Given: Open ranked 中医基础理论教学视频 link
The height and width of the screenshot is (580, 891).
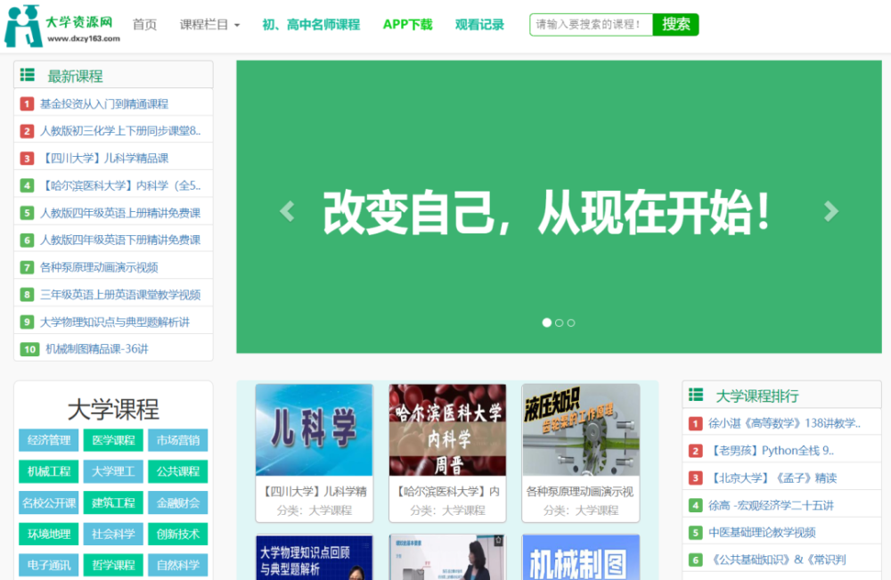Looking at the screenshot, I should point(762,532).
